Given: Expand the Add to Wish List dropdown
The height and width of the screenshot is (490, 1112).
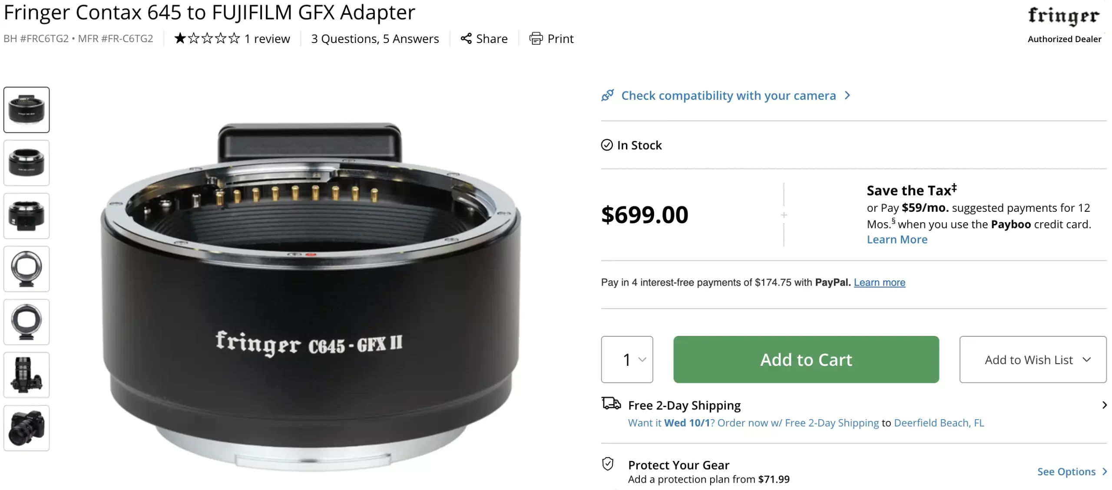Looking at the screenshot, I should coord(1033,359).
